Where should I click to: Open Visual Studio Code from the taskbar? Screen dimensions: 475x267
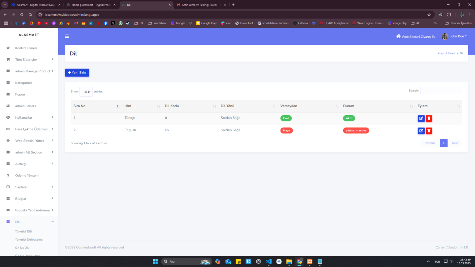(269, 261)
